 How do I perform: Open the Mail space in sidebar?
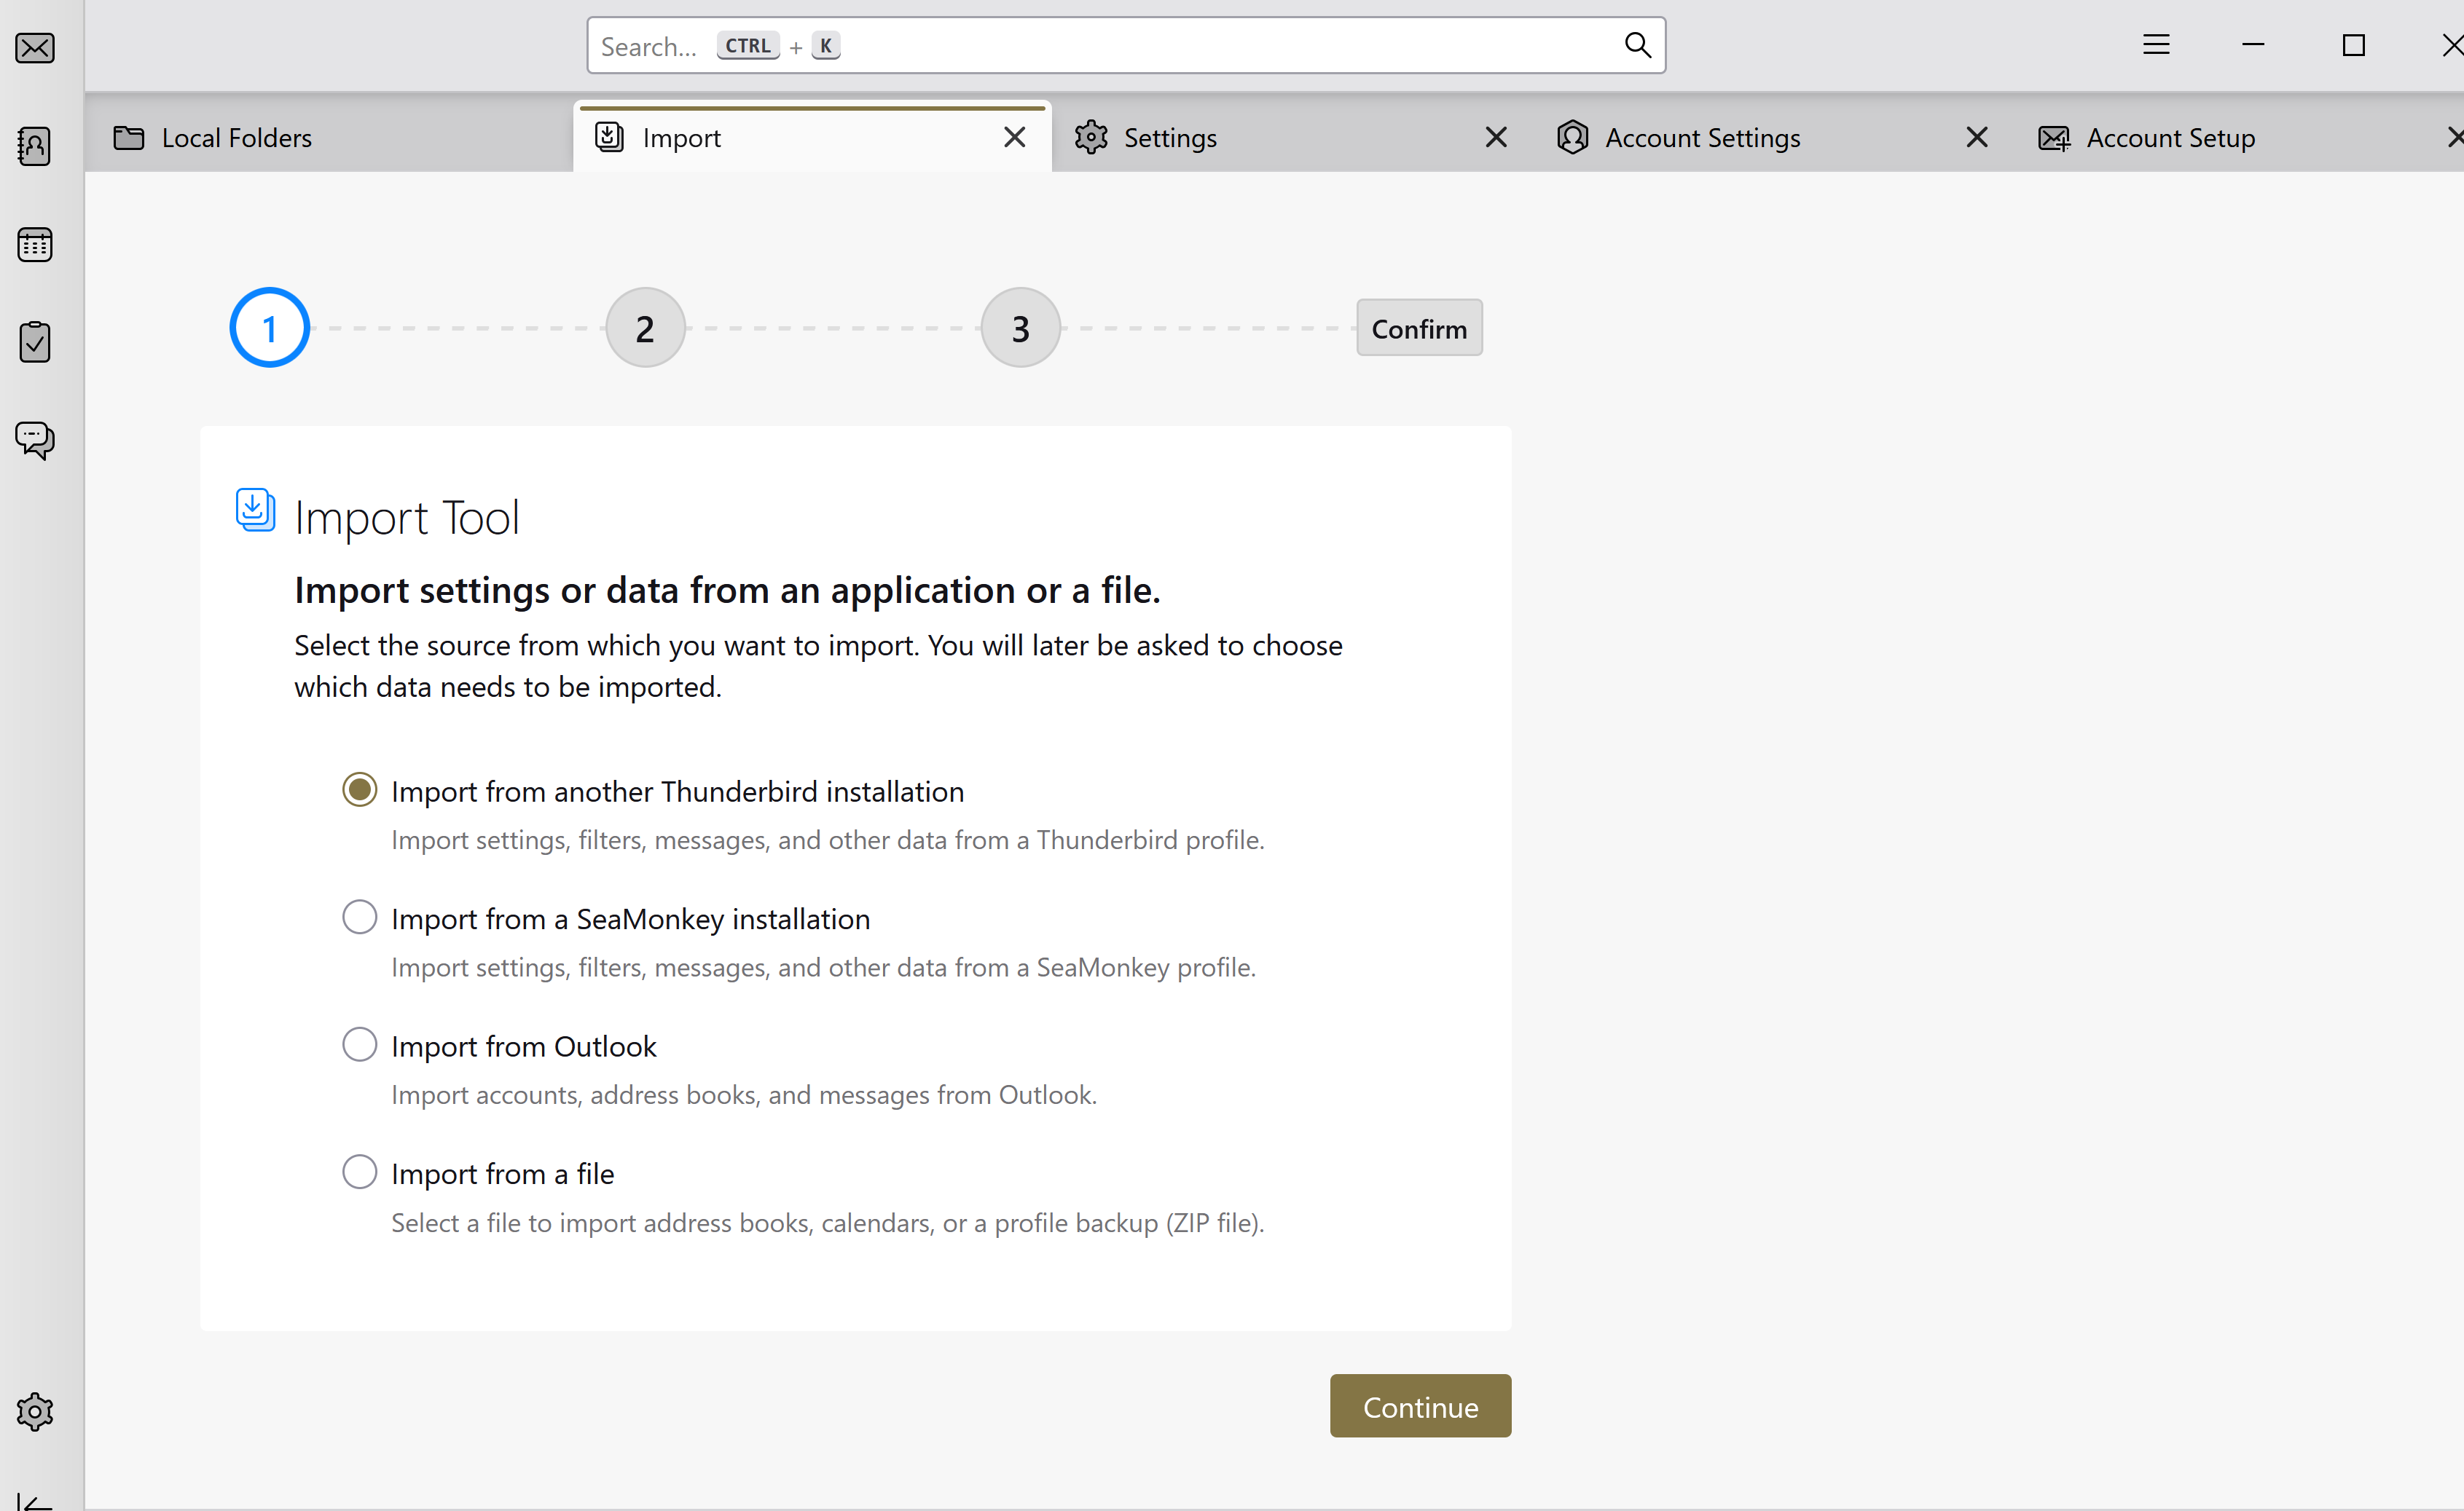(x=35, y=48)
